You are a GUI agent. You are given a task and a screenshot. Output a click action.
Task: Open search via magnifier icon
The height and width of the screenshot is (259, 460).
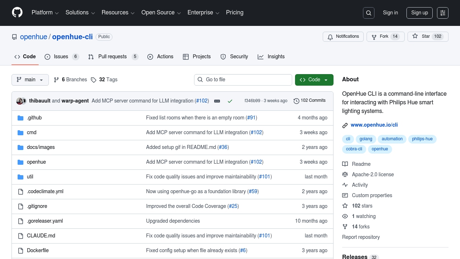click(369, 13)
